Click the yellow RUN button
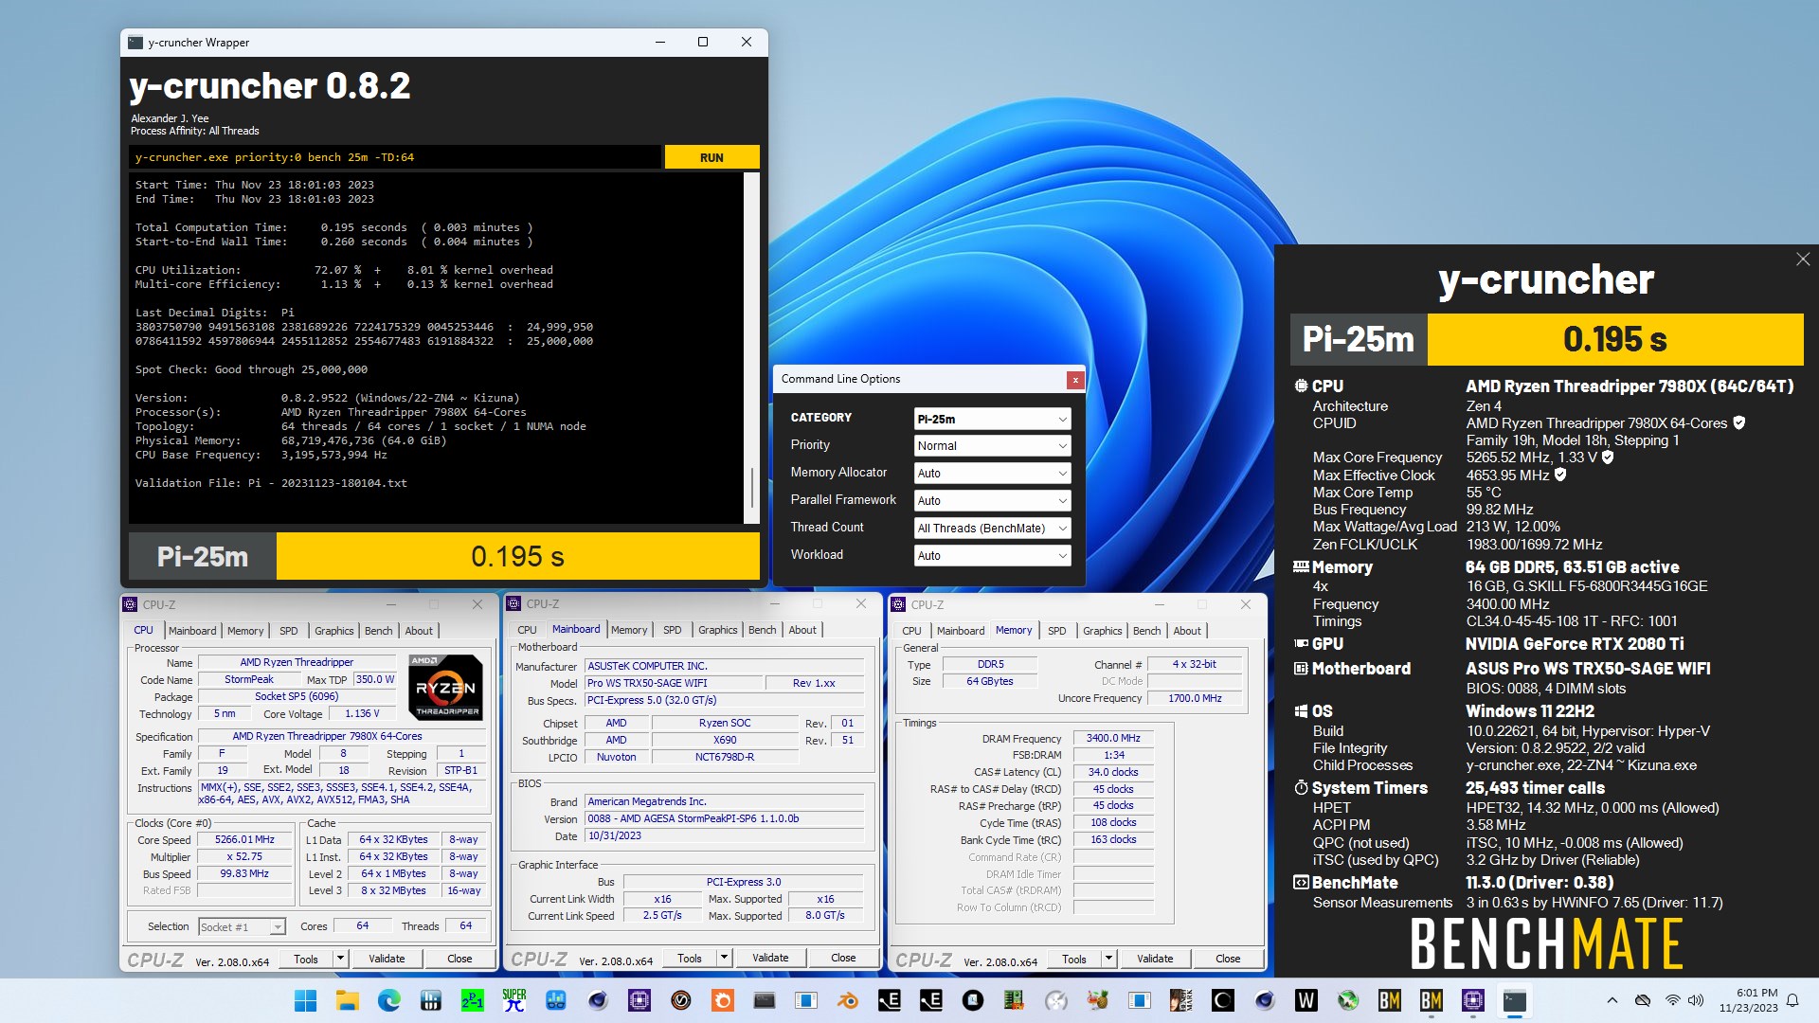1819x1023 pixels. (x=711, y=157)
